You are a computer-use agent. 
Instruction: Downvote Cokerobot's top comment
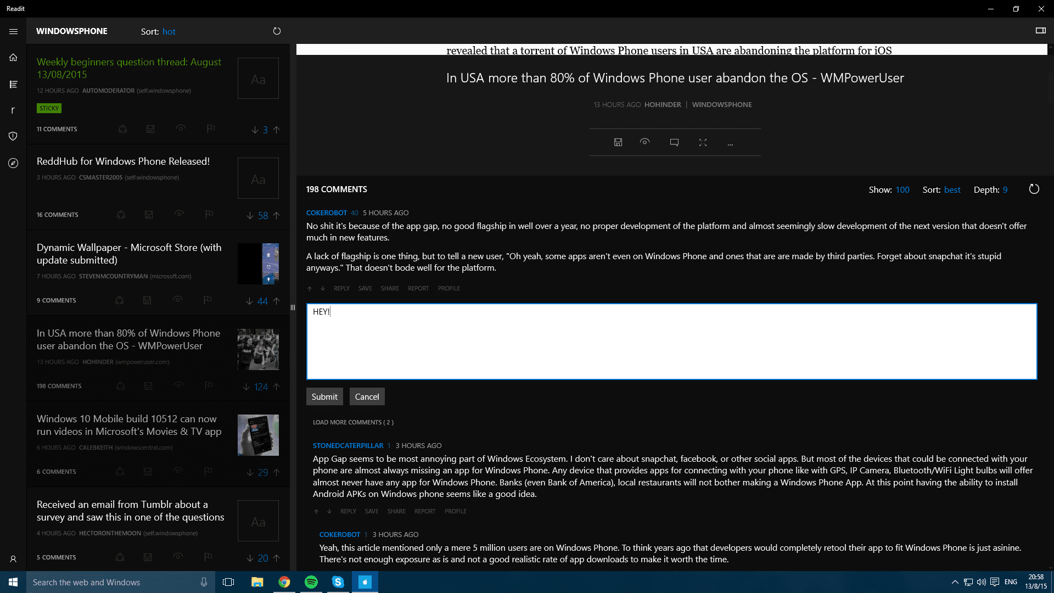pyautogui.click(x=323, y=288)
